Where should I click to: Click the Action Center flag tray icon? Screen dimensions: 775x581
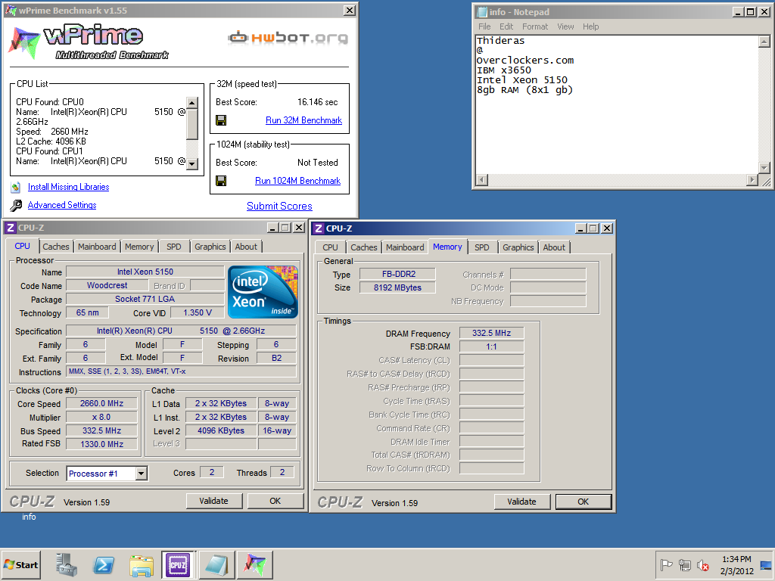(x=666, y=564)
